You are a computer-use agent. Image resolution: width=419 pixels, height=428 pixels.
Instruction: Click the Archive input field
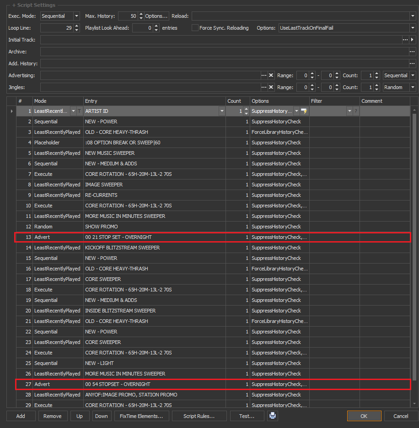click(225, 52)
